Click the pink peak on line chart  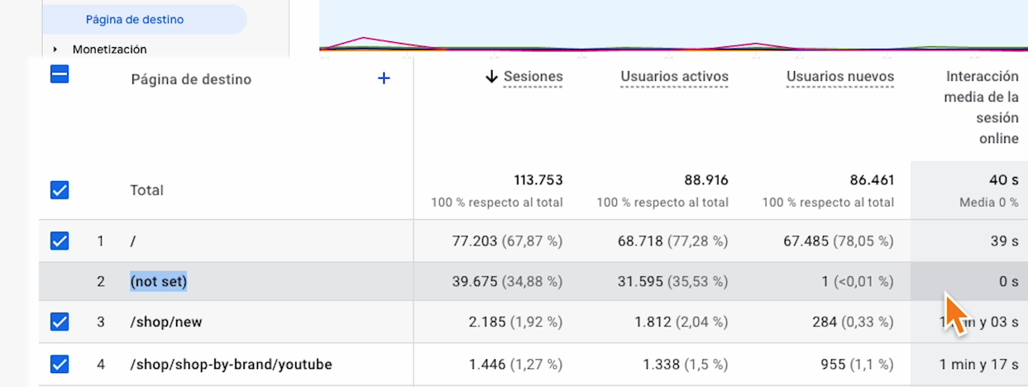363,39
